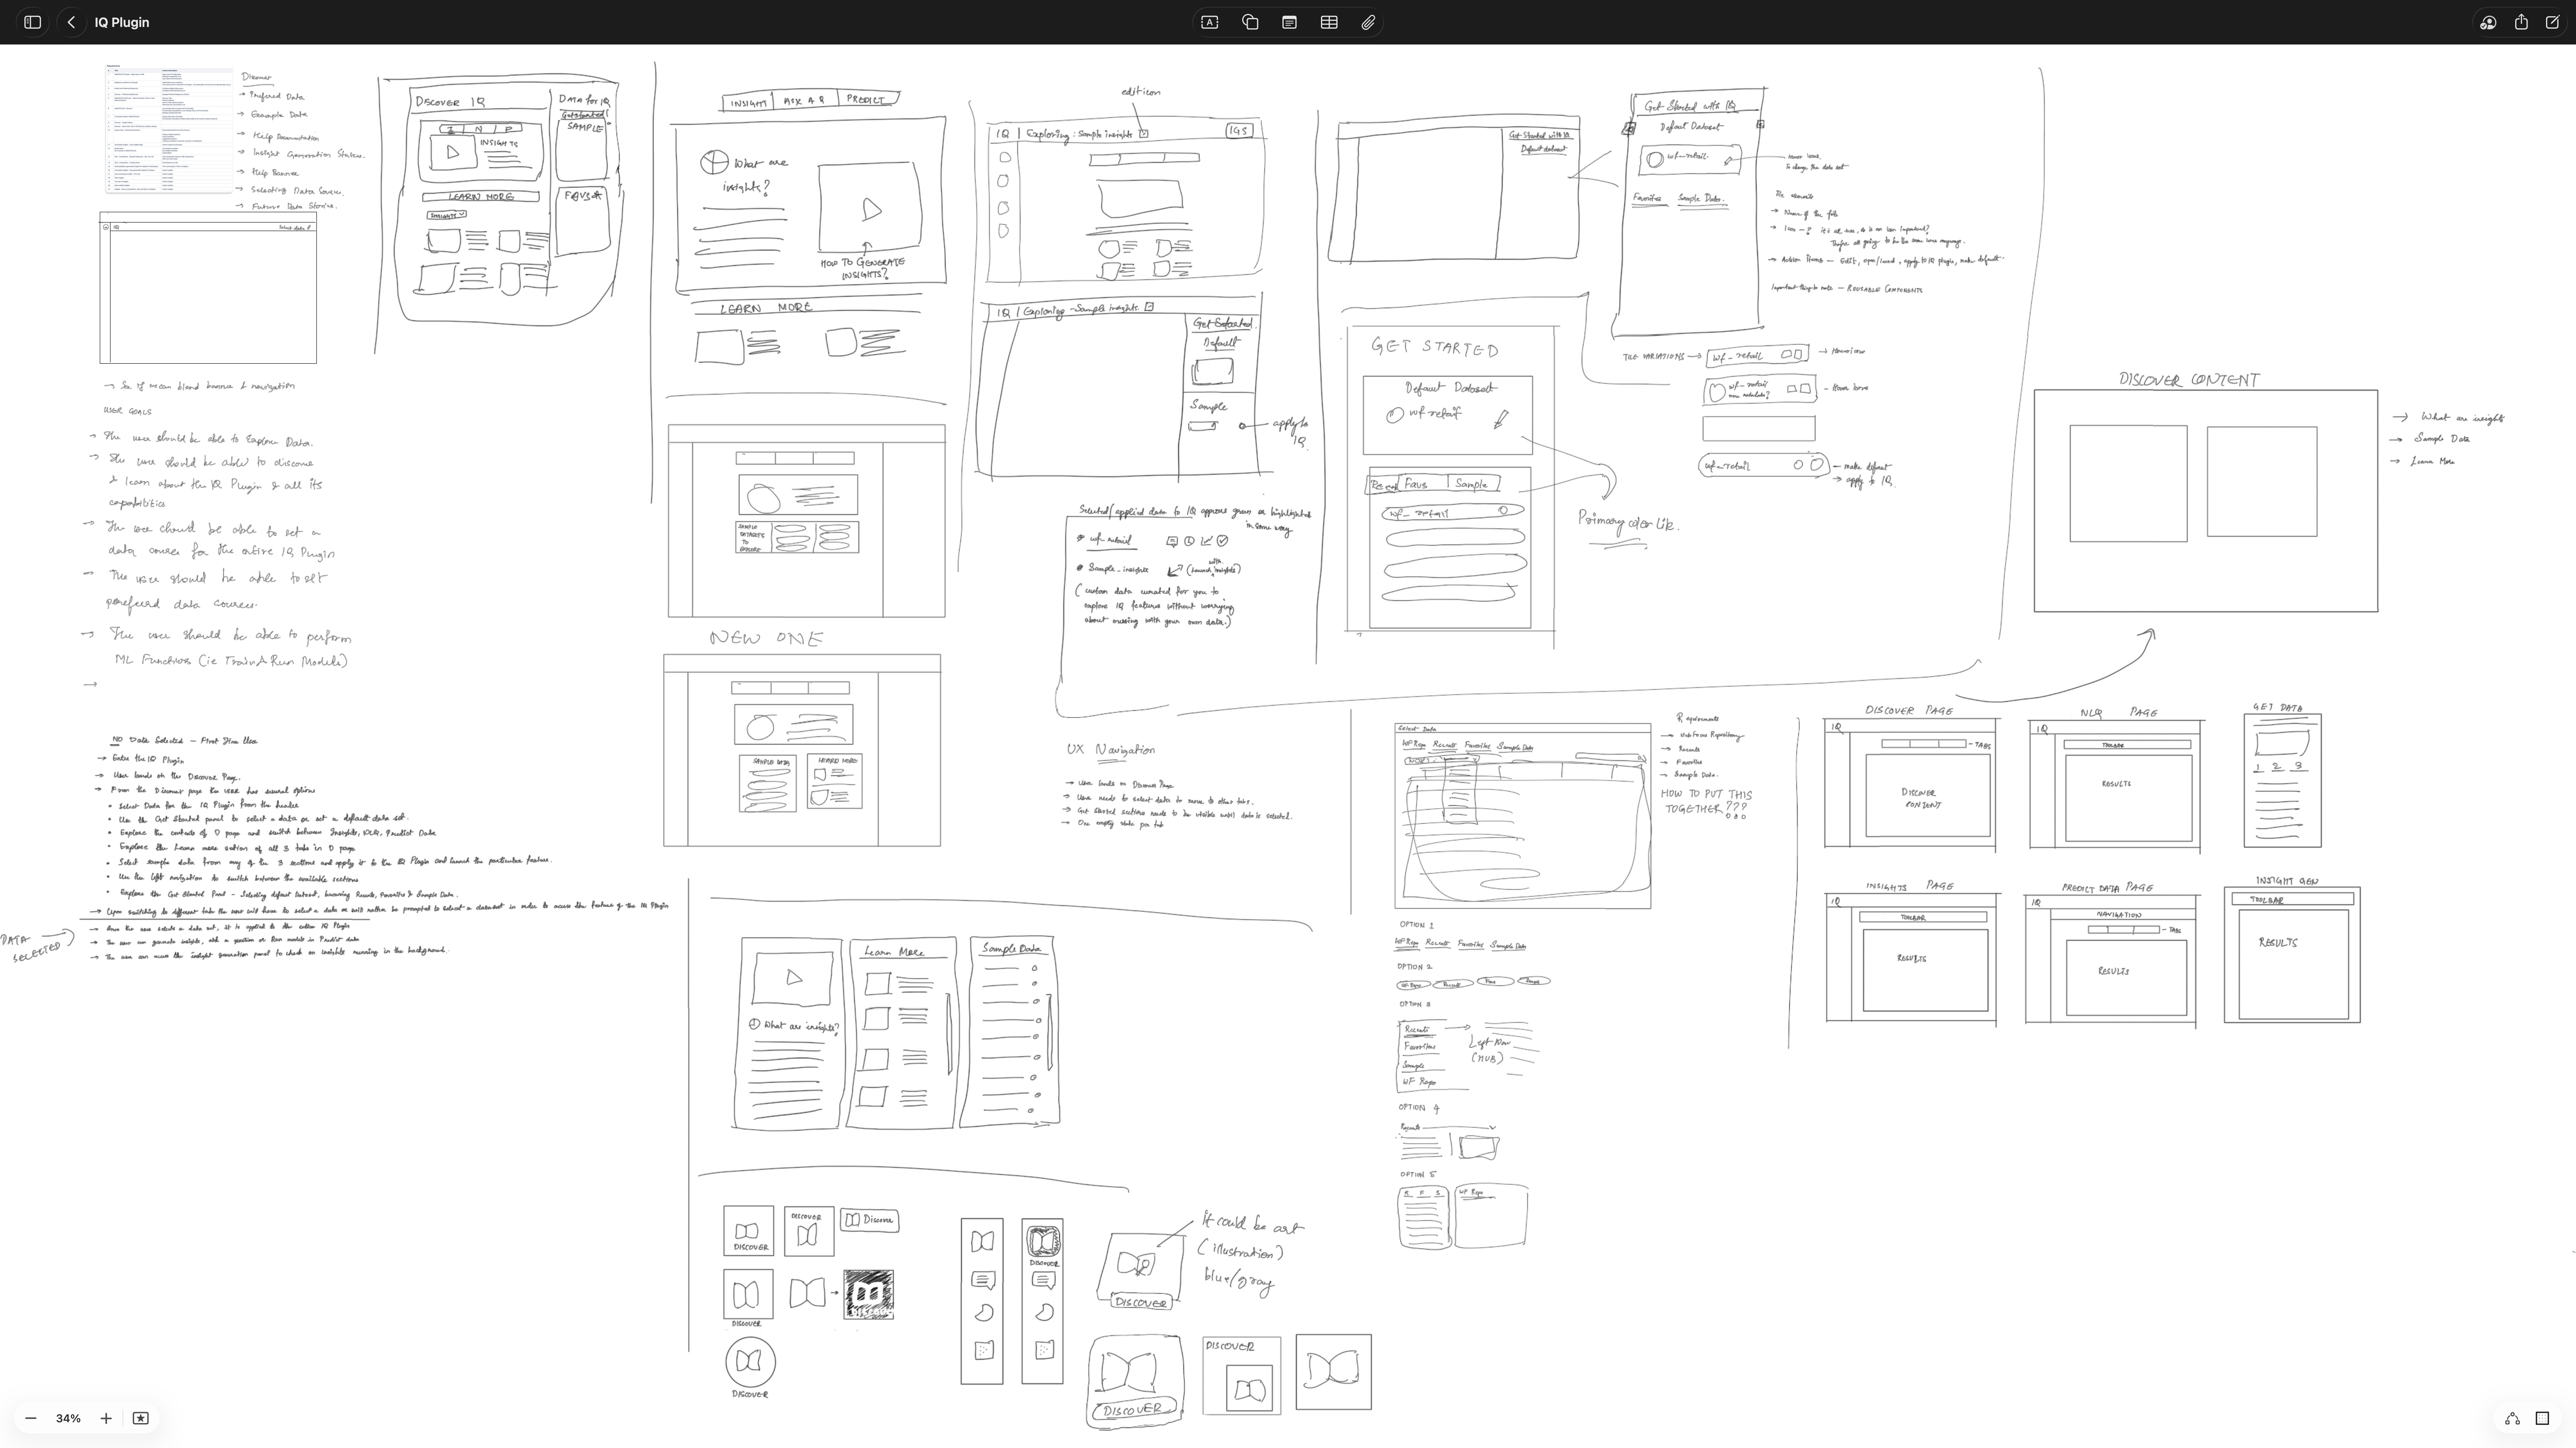Select the GET STARTED sketch panel
The height and width of the screenshot is (1448, 2576).
click(x=1450, y=480)
